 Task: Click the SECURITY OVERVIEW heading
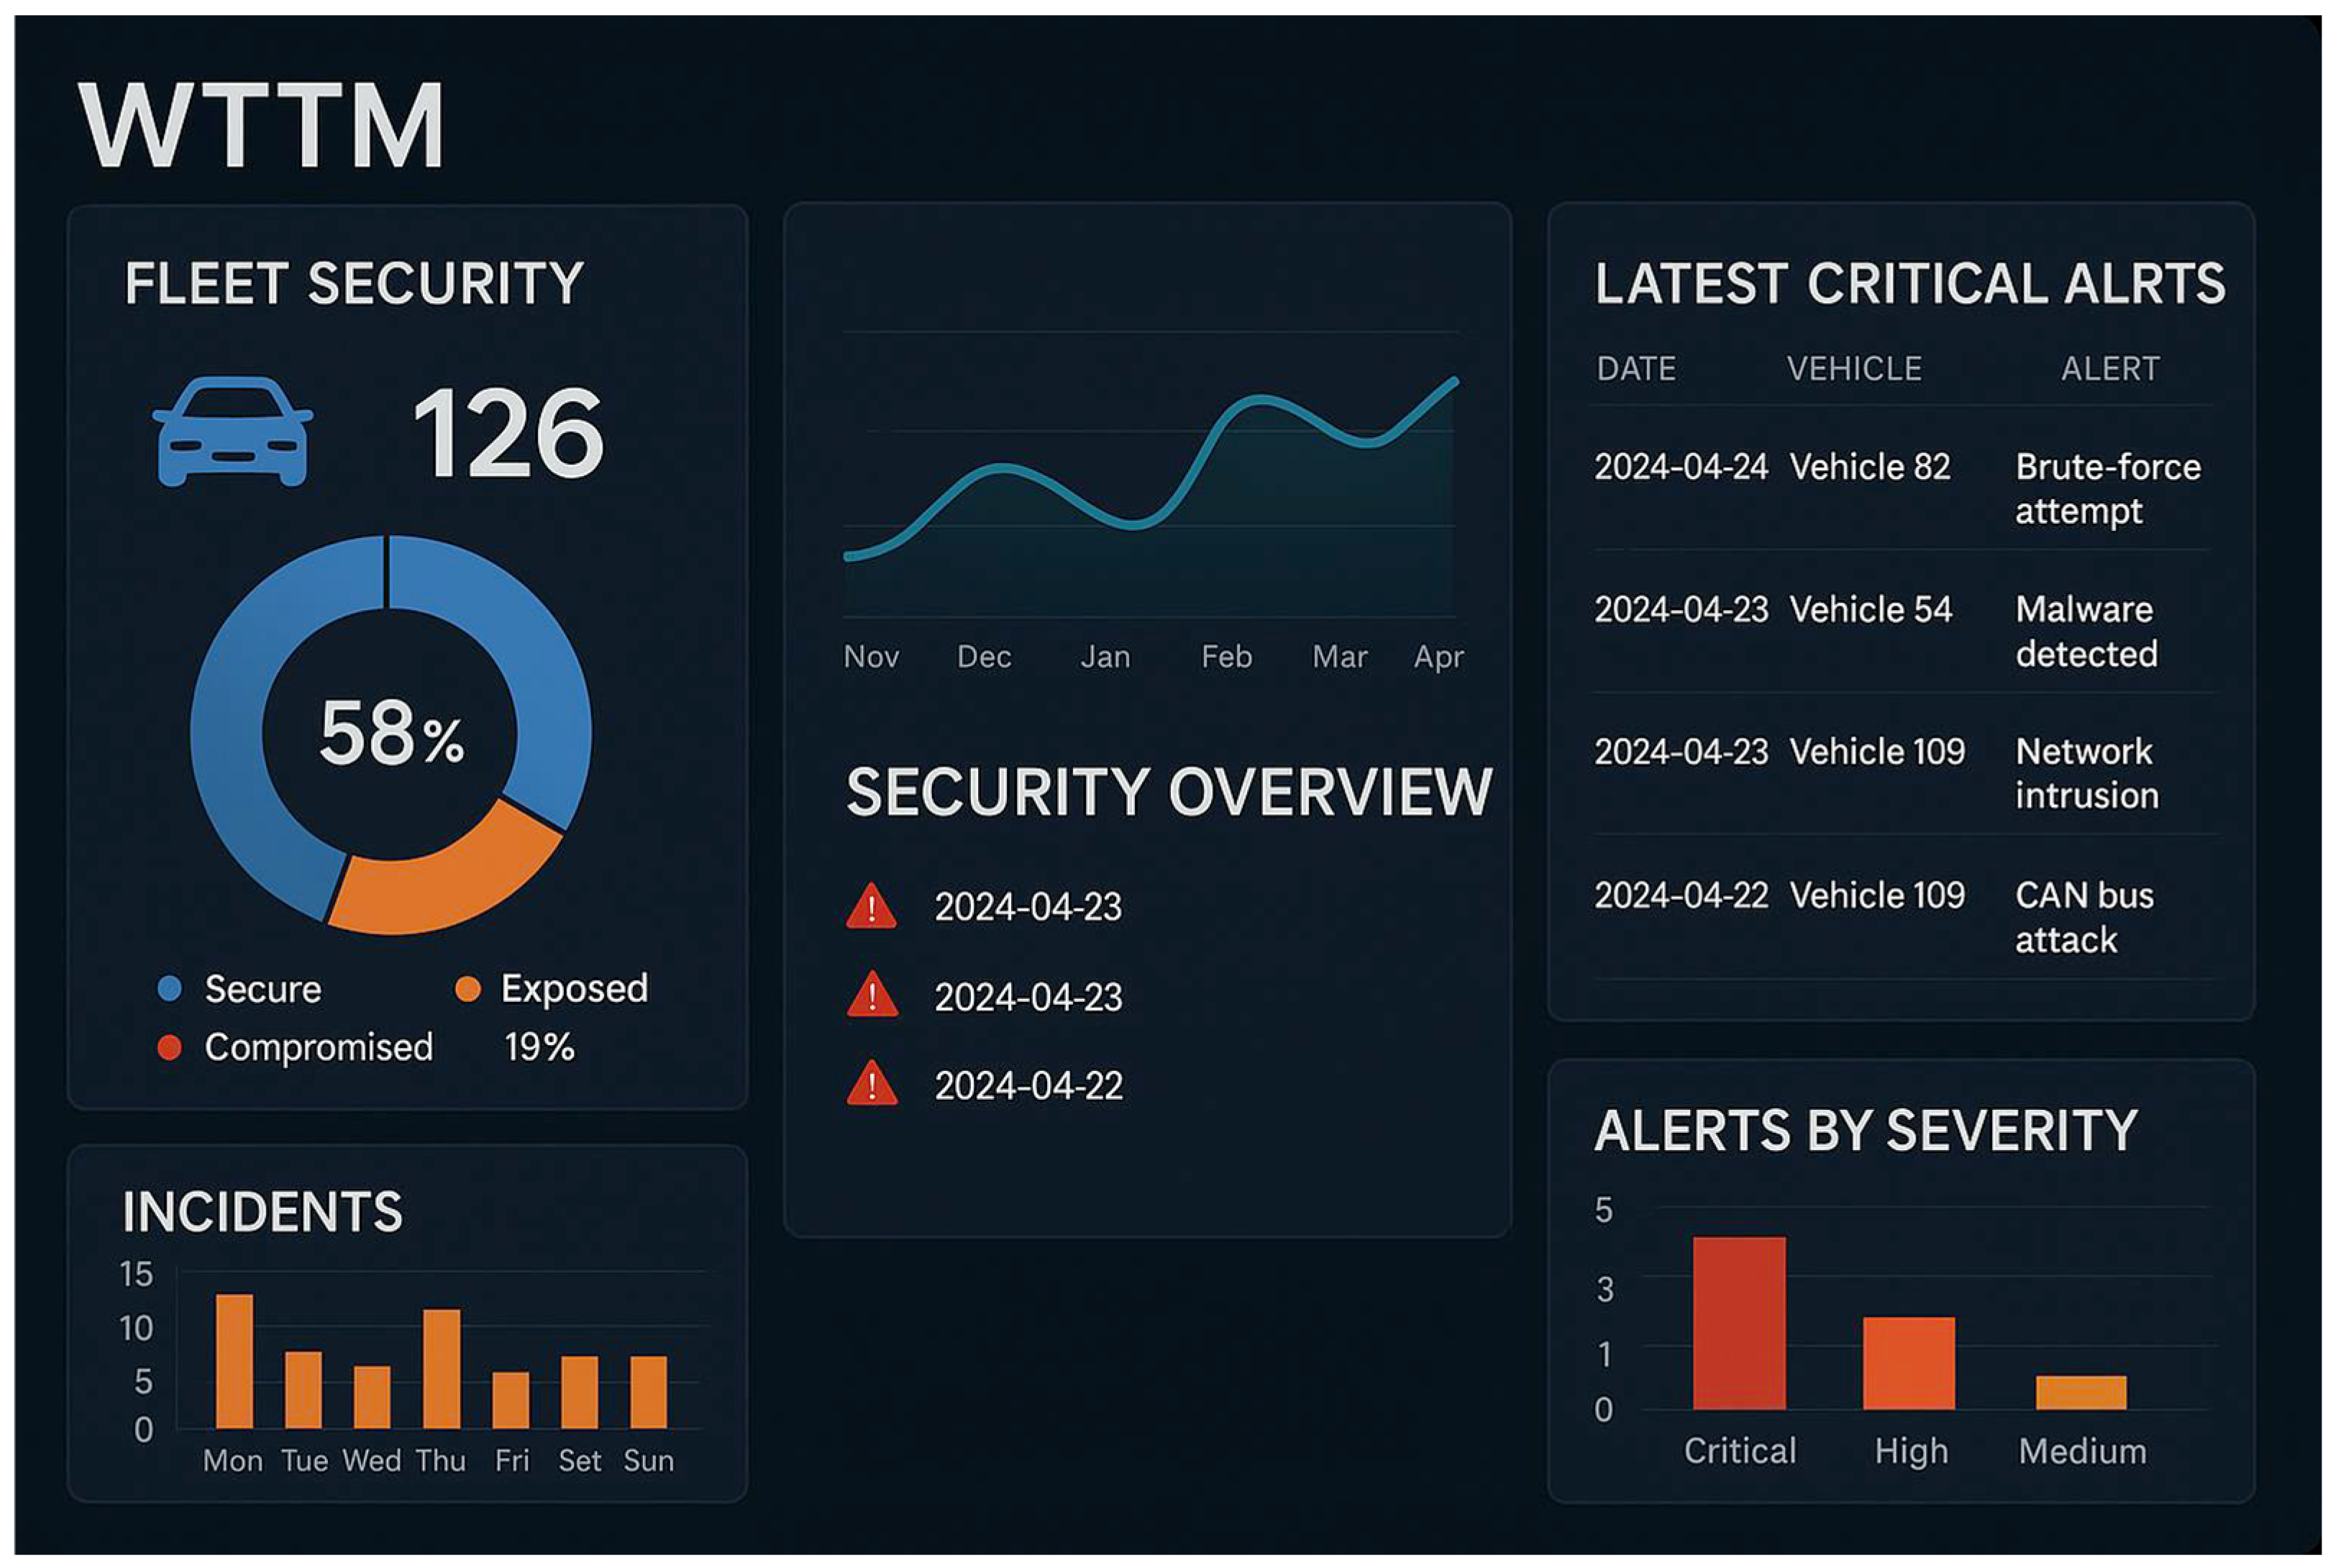pyautogui.click(x=1169, y=792)
